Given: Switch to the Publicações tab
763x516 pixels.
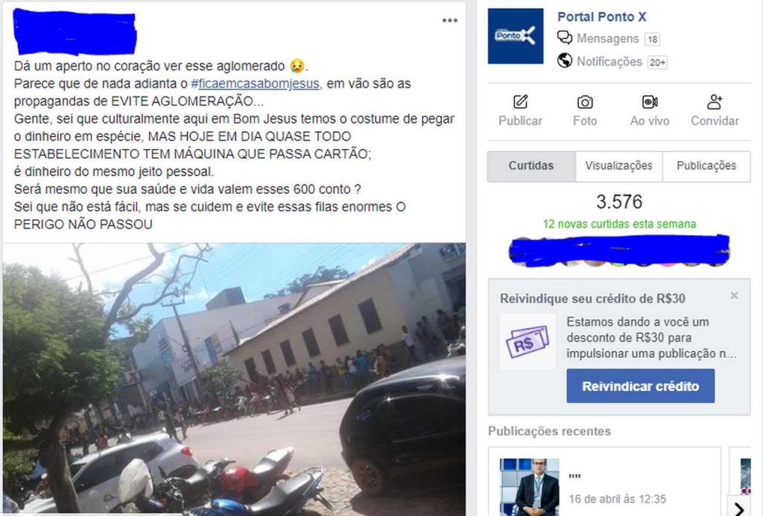Looking at the screenshot, I should [706, 166].
